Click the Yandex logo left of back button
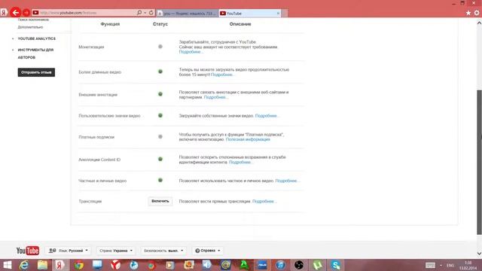Image resolution: width=482 pixels, height=271 pixels. 4,13
